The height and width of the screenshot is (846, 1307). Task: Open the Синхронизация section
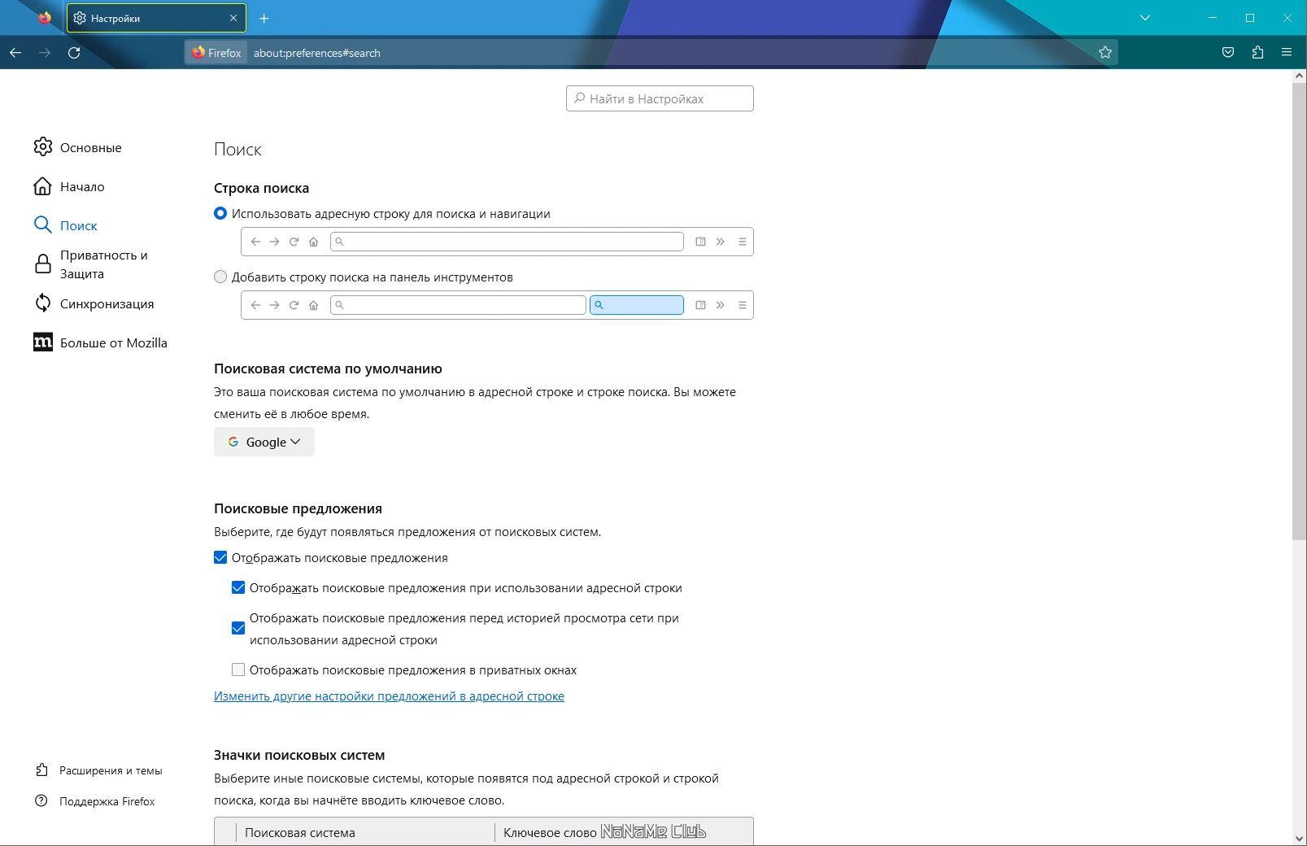107,303
